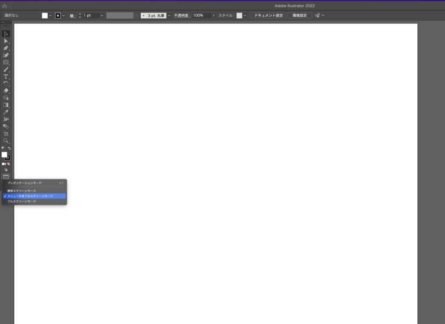Select プレゼンテーションモード menu entry
The height and width of the screenshot is (324, 445).
[x=24, y=183]
